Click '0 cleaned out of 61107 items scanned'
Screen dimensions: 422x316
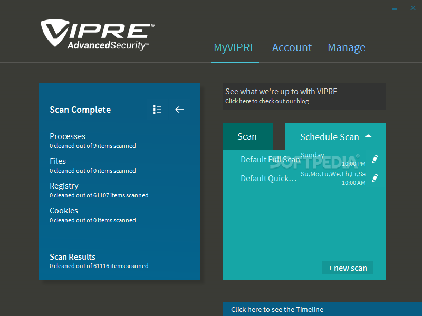[99, 195]
